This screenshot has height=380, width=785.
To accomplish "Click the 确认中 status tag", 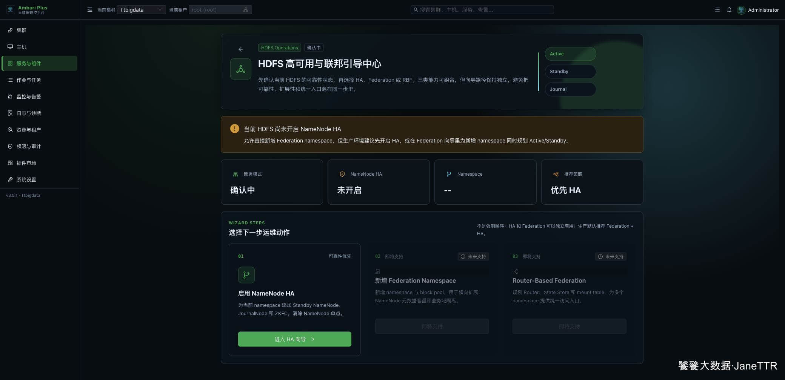I will 314,48.
